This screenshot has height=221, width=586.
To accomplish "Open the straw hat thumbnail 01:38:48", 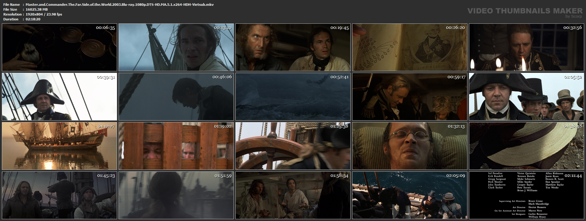I will pos(526,146).
